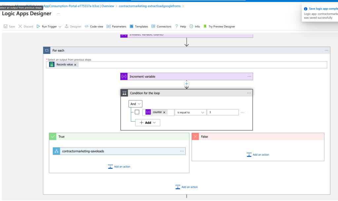This screenshot has height=201, width=338.
Task: Tick the counter condition row checkbox
Action: 137,112
